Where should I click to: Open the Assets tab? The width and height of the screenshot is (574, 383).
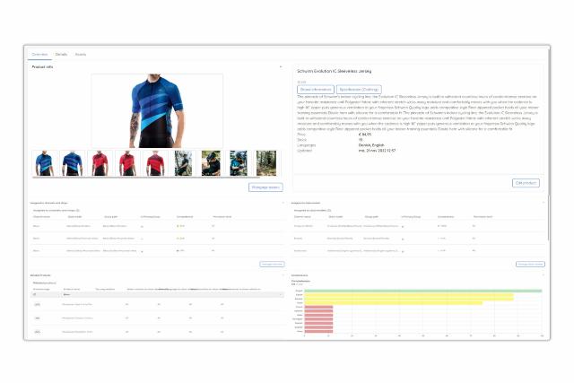pos(81,55)
